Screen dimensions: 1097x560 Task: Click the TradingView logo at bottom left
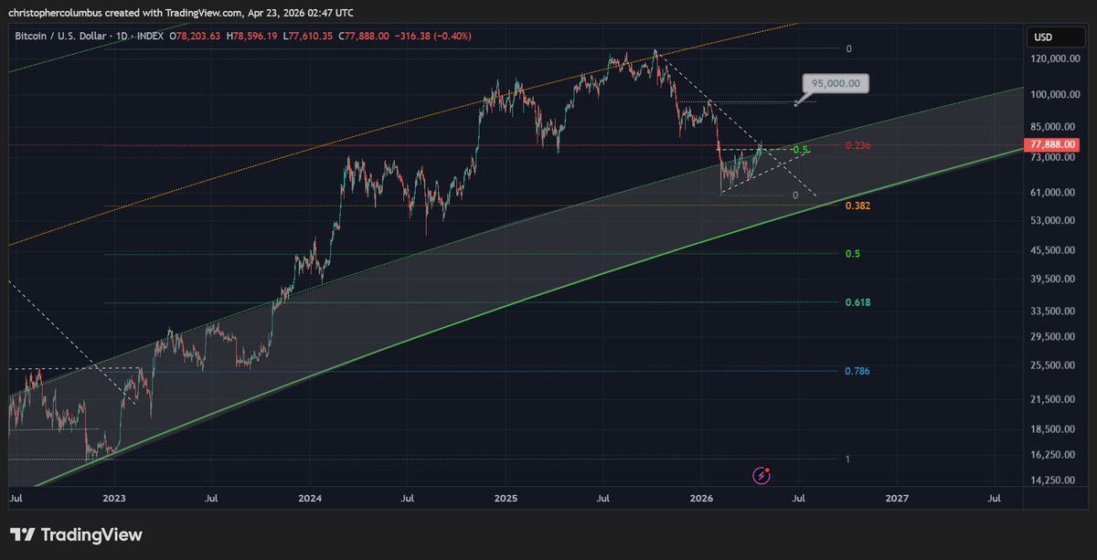[x=76, y=534]
